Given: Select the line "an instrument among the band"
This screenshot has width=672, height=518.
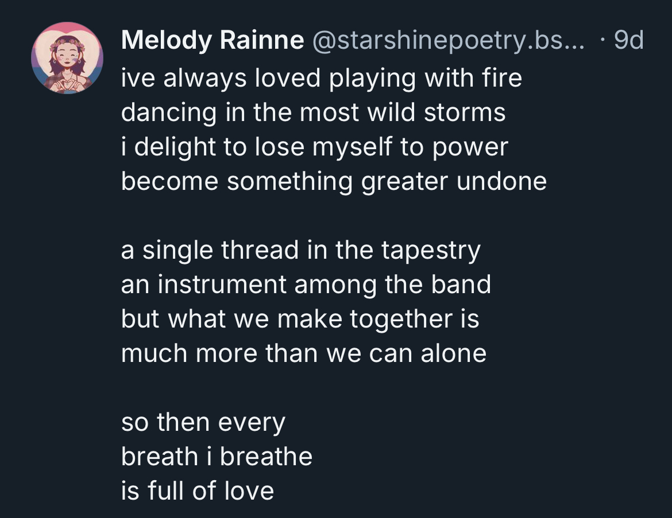Looking at the screenshot, I should point(306,285).
